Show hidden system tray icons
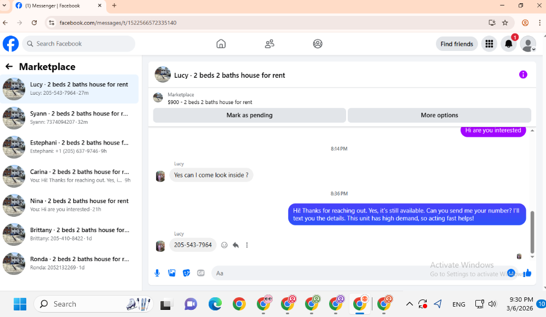Viewport: 546px width, 317px height. click(410, 304)
